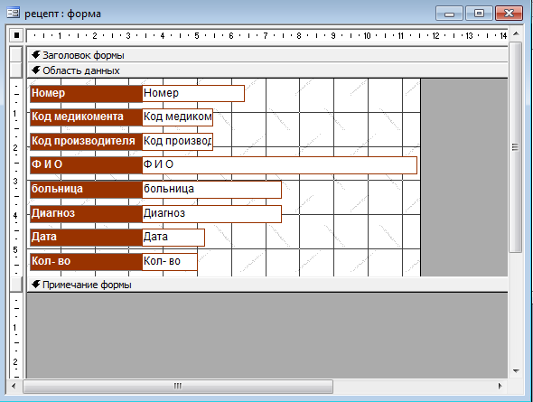Click the 'Кол- во' white text box
533x402 pixels.
click(170, 262)
